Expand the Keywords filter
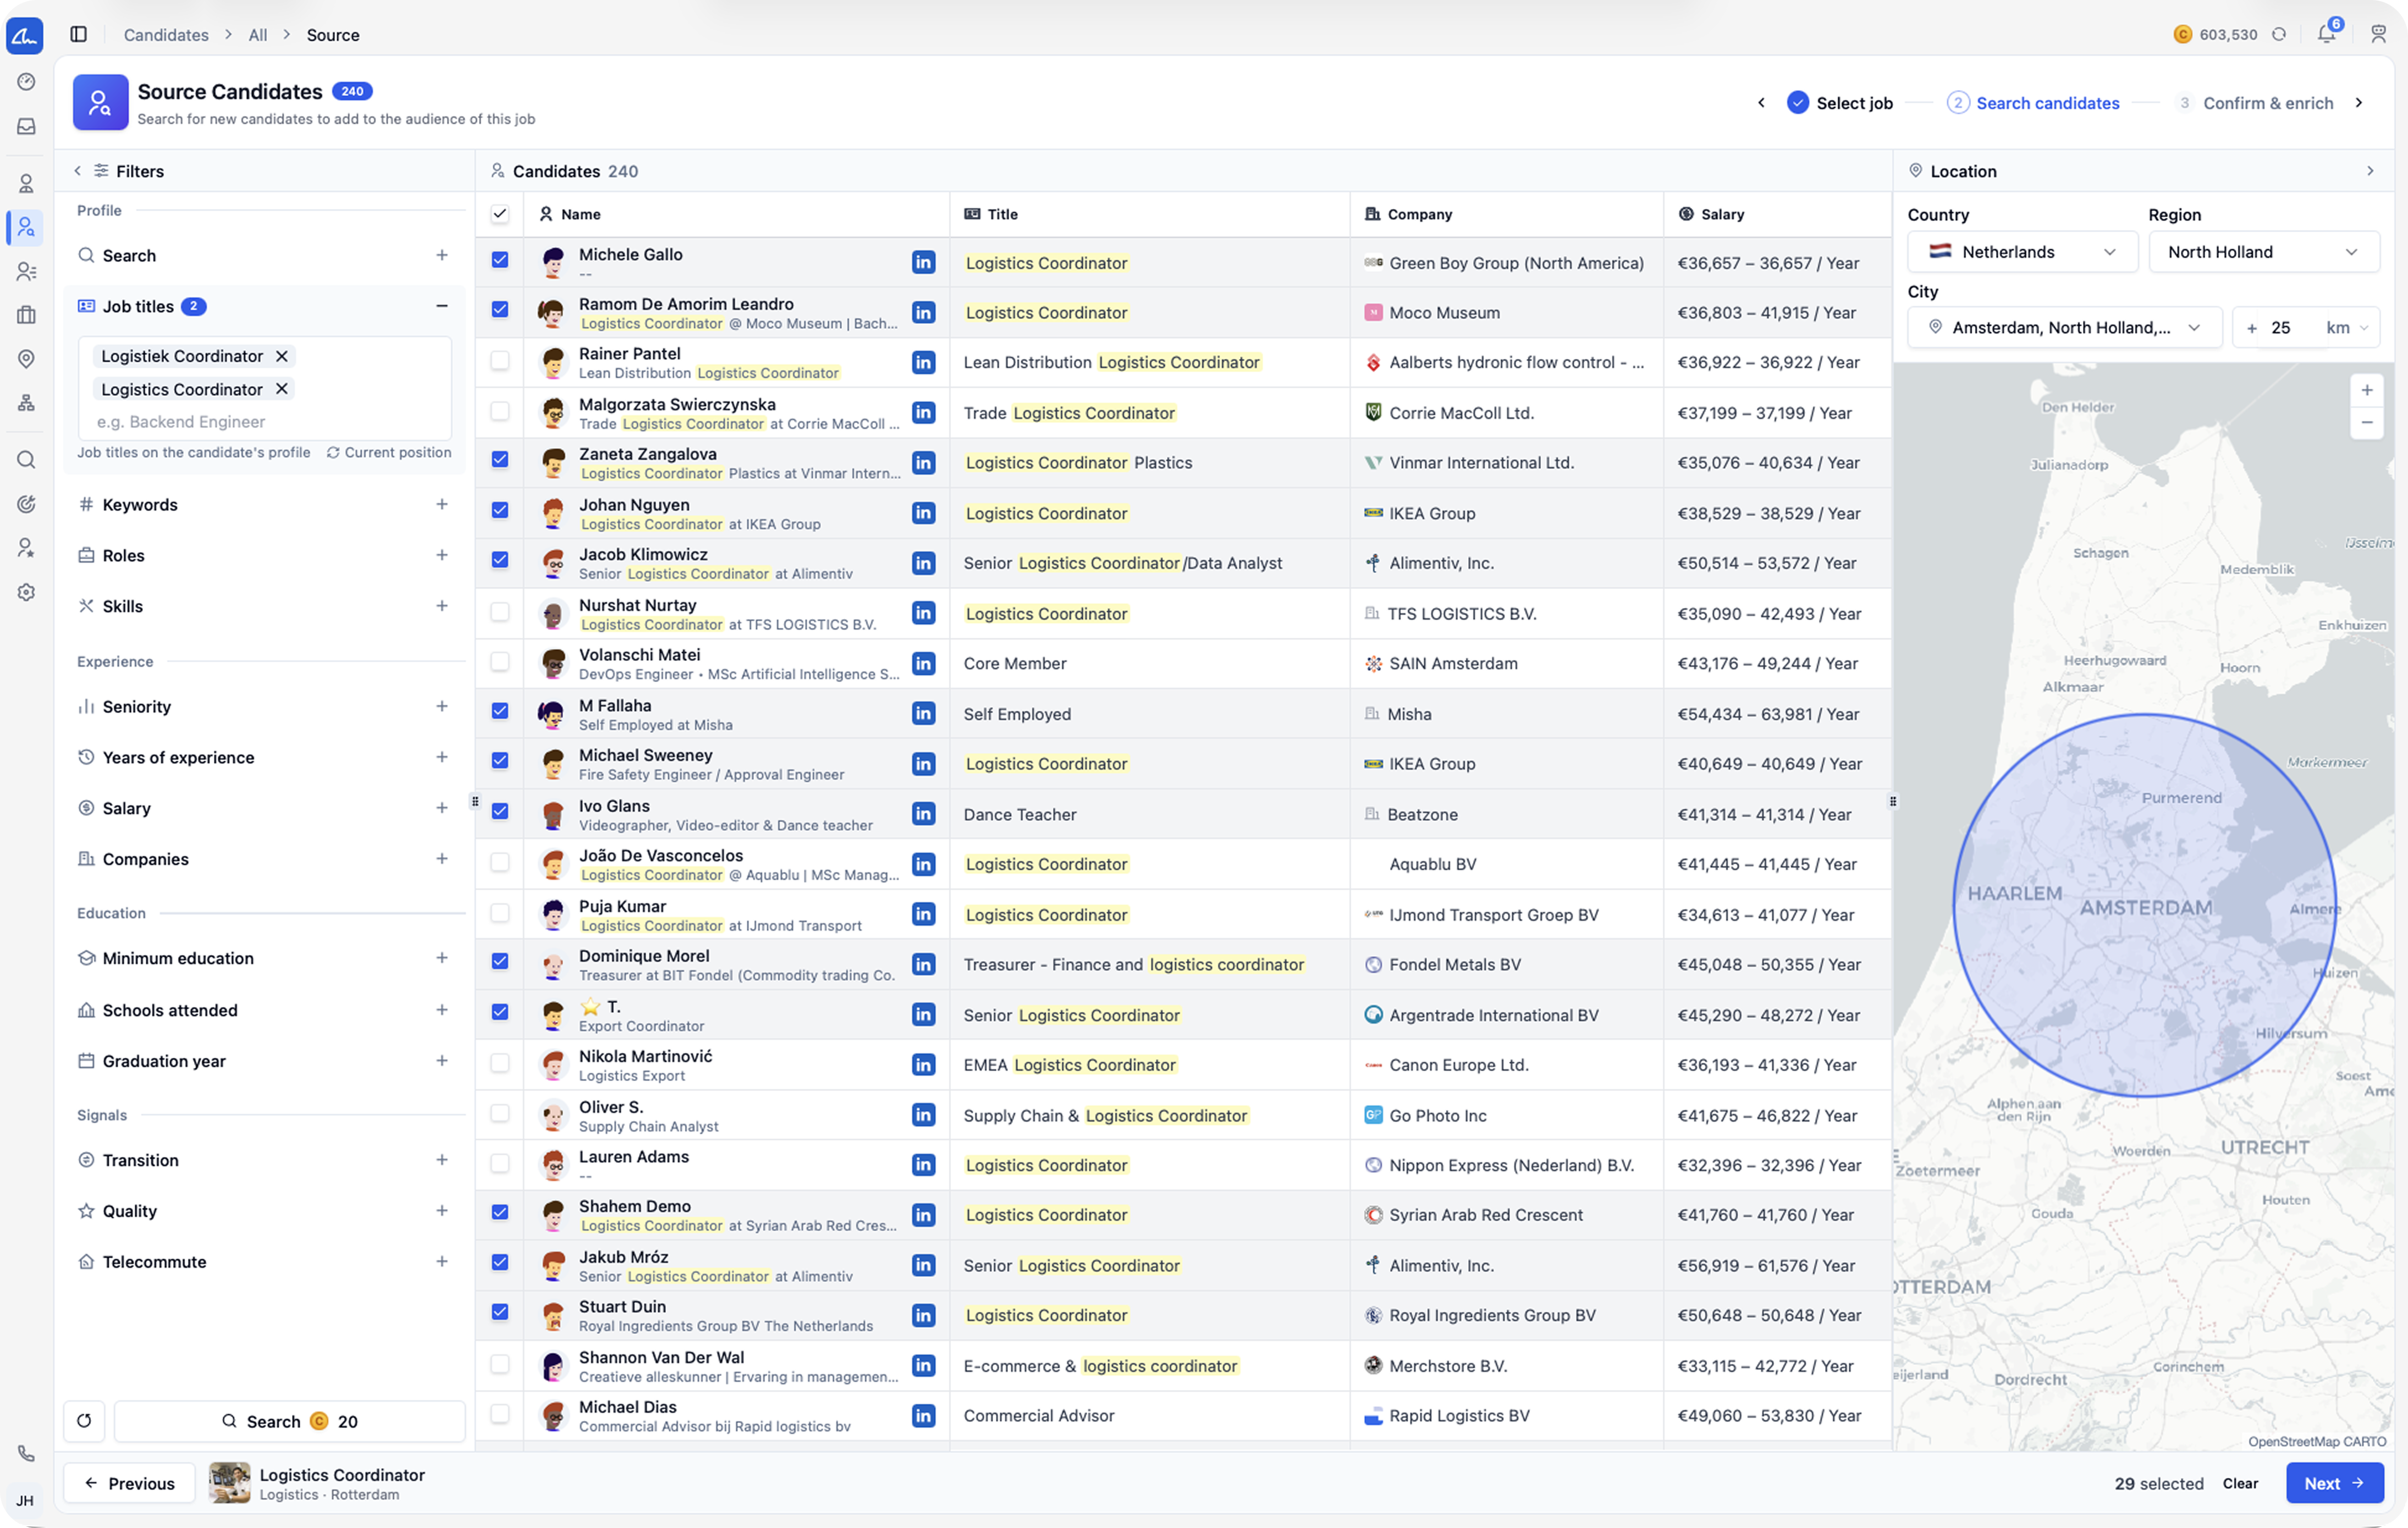Viewport: 2408px width, 1528px height. pyautogui.click(x=442, y=505)
